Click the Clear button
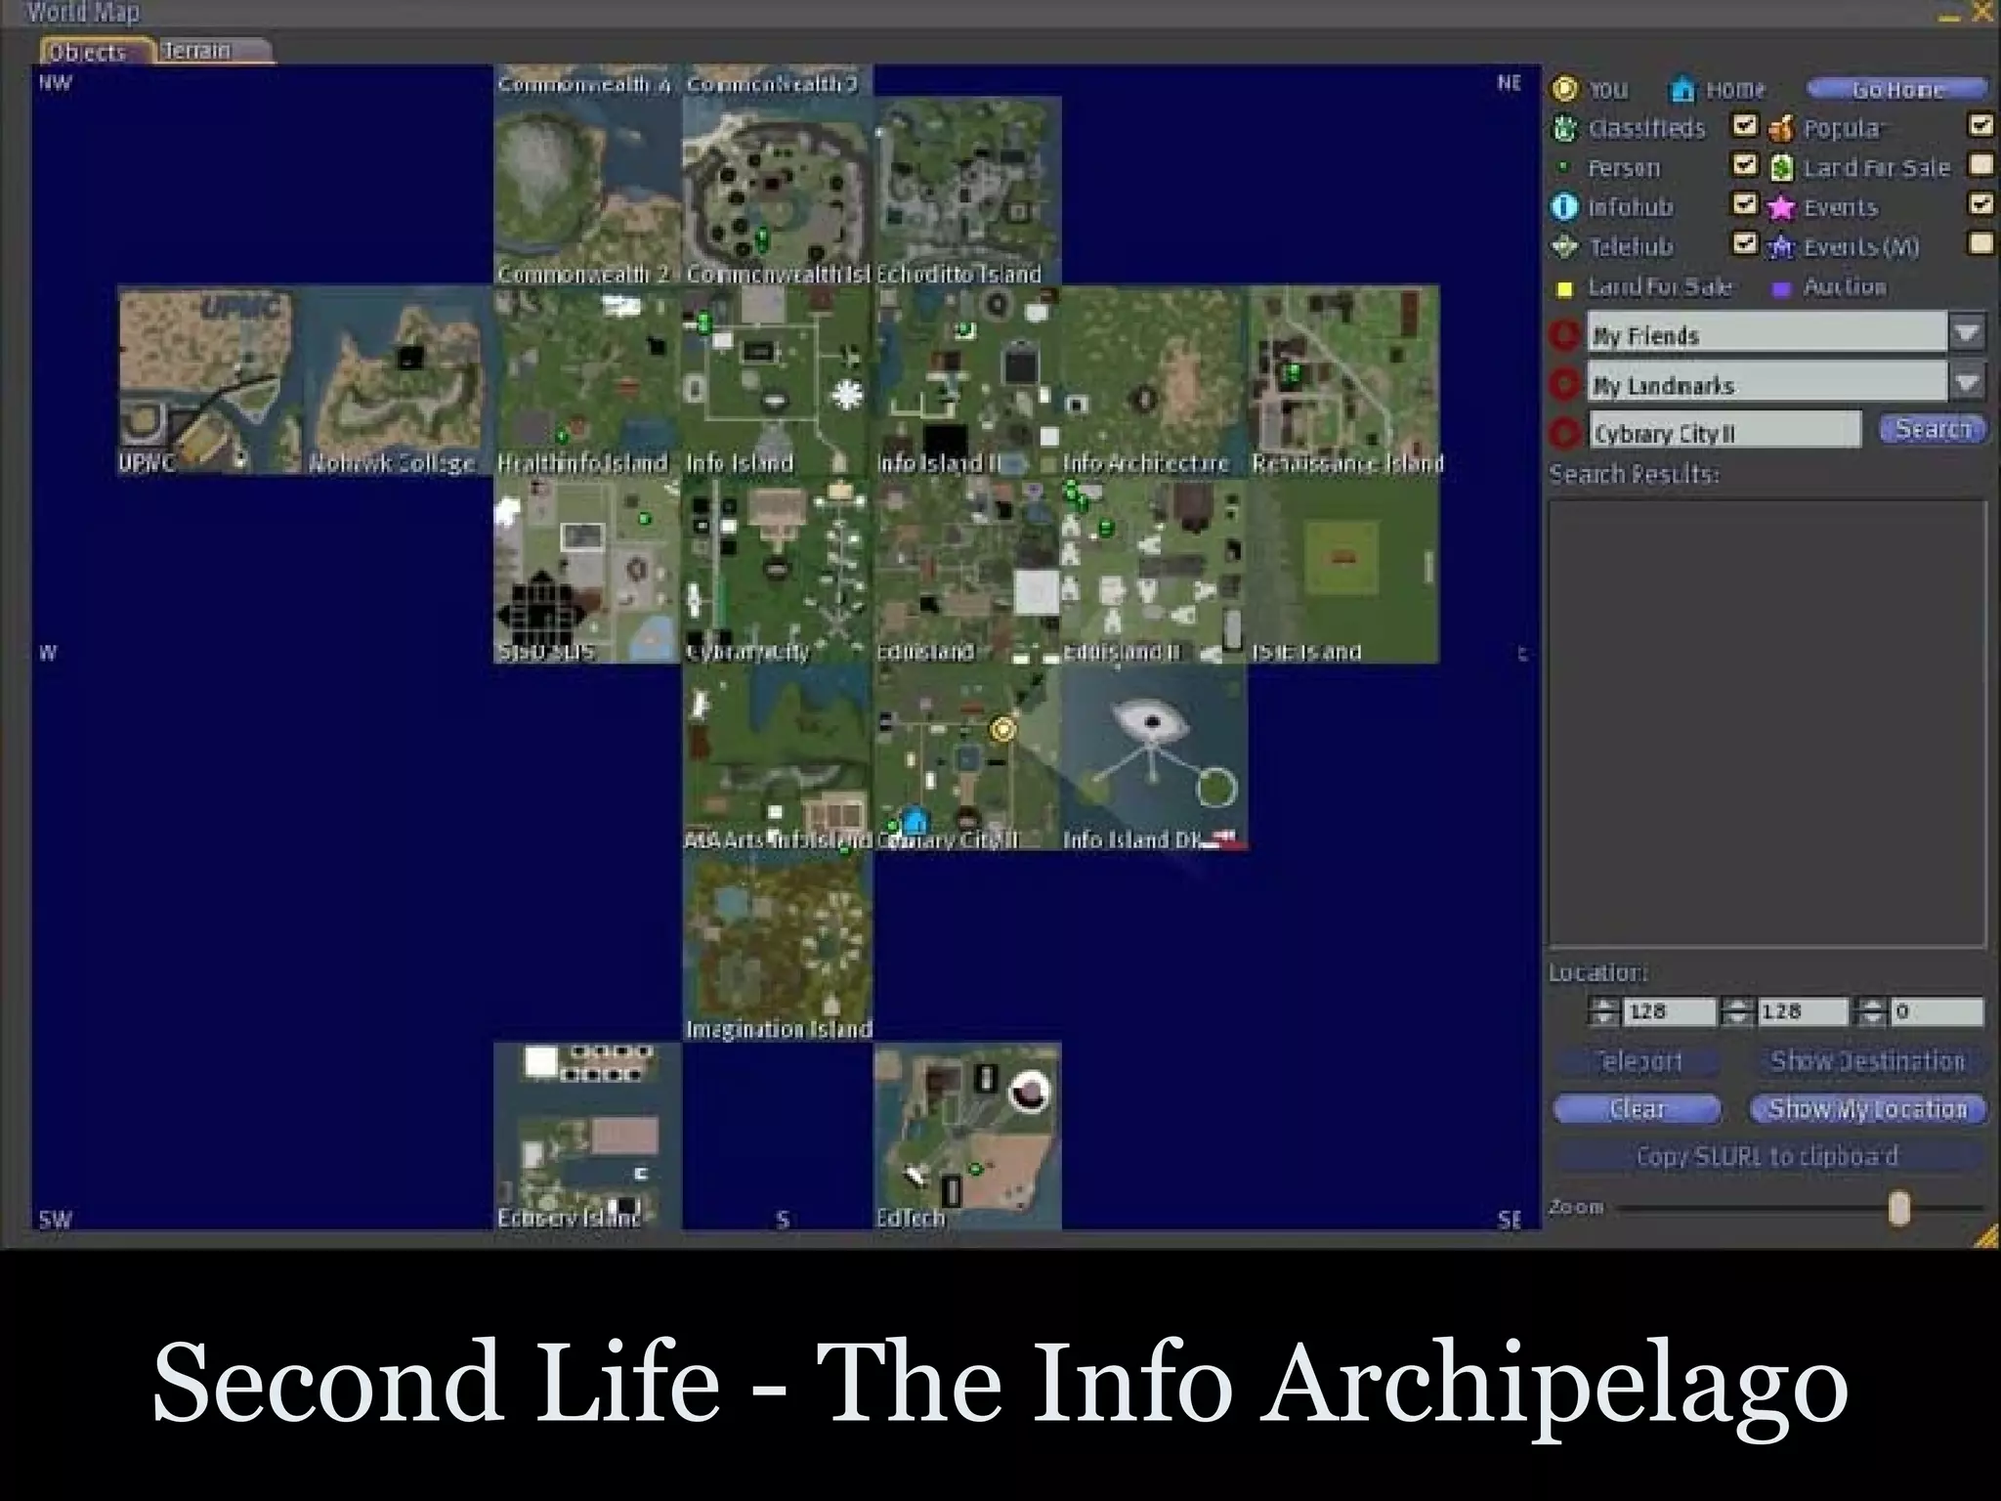Image resolution: width=2001 pixels, height=1501 pixels. (x=1638, y=1109)
